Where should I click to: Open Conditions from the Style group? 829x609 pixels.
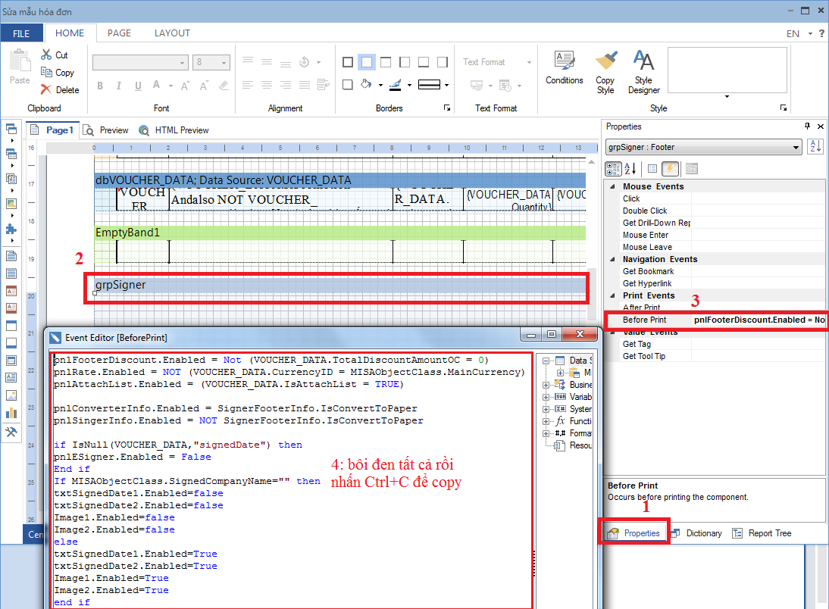[564, 67]
